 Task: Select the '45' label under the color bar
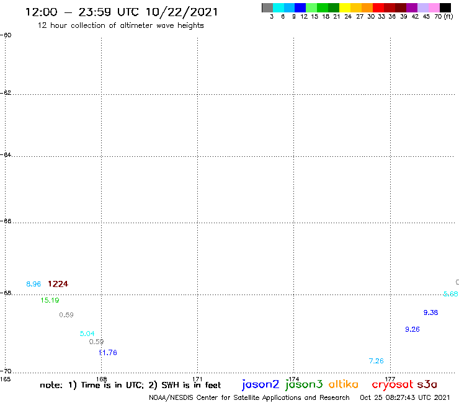pos(426,17)
